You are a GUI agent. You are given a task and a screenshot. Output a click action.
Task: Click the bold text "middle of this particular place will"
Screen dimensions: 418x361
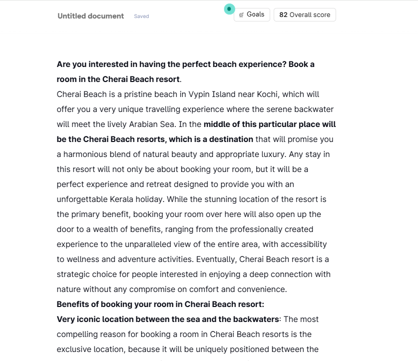pyautogui.click(x=270, y=124)
